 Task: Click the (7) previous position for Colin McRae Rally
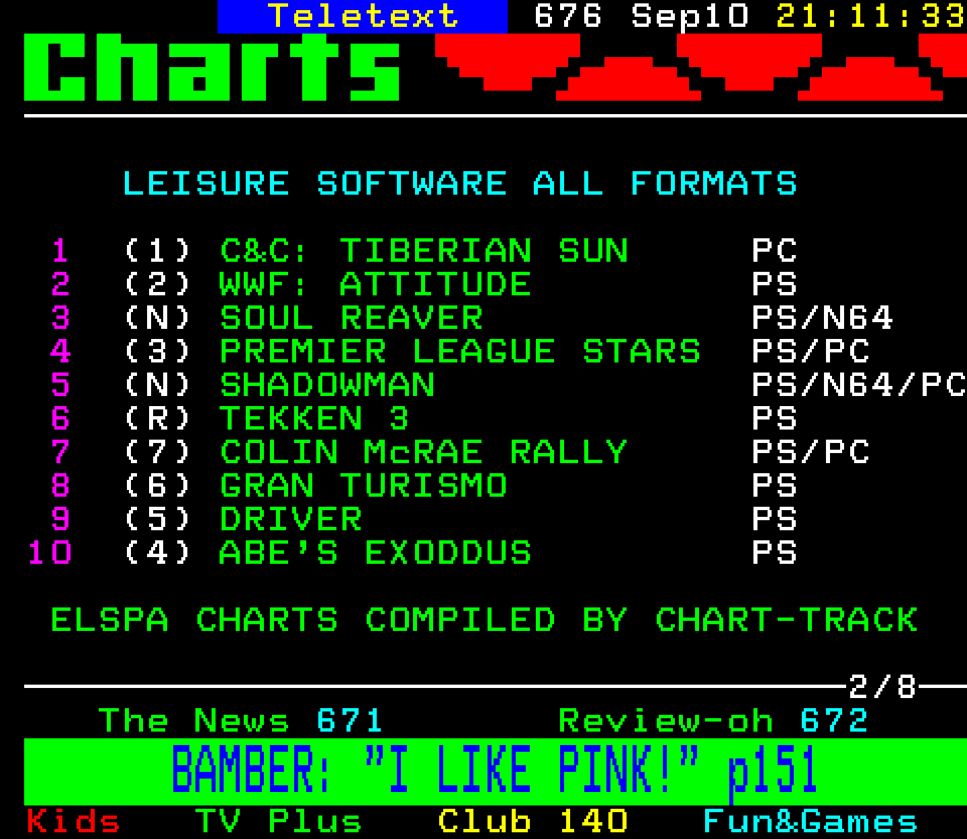158,452
